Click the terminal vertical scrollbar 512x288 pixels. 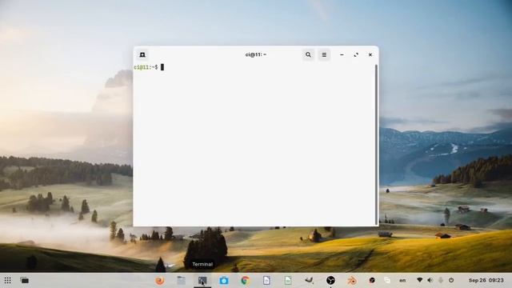click(x=376, y=144)
